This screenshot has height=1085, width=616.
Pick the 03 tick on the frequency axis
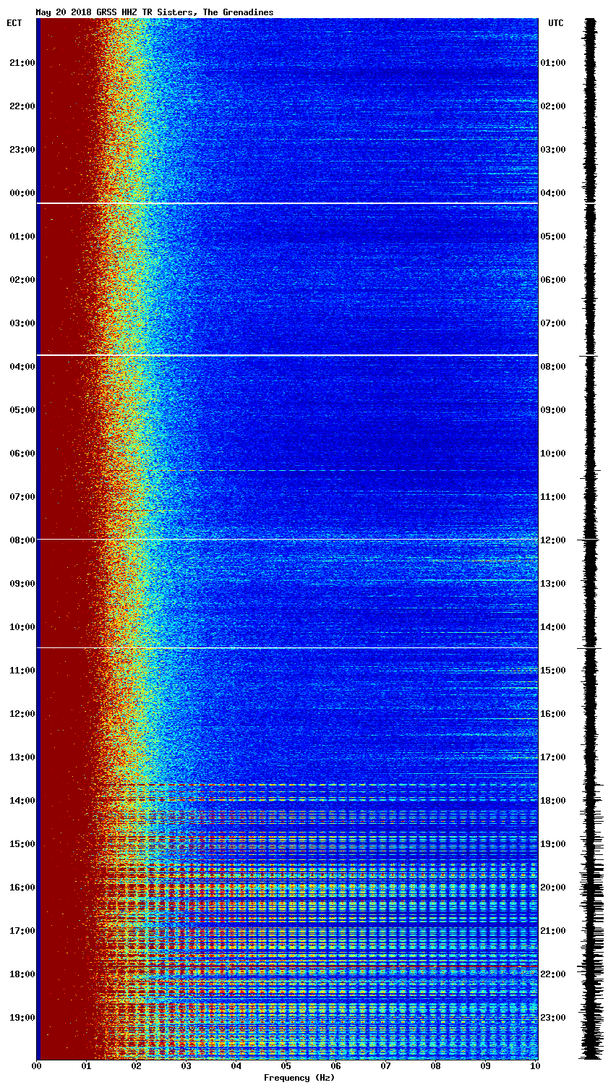click(187, 1066)
